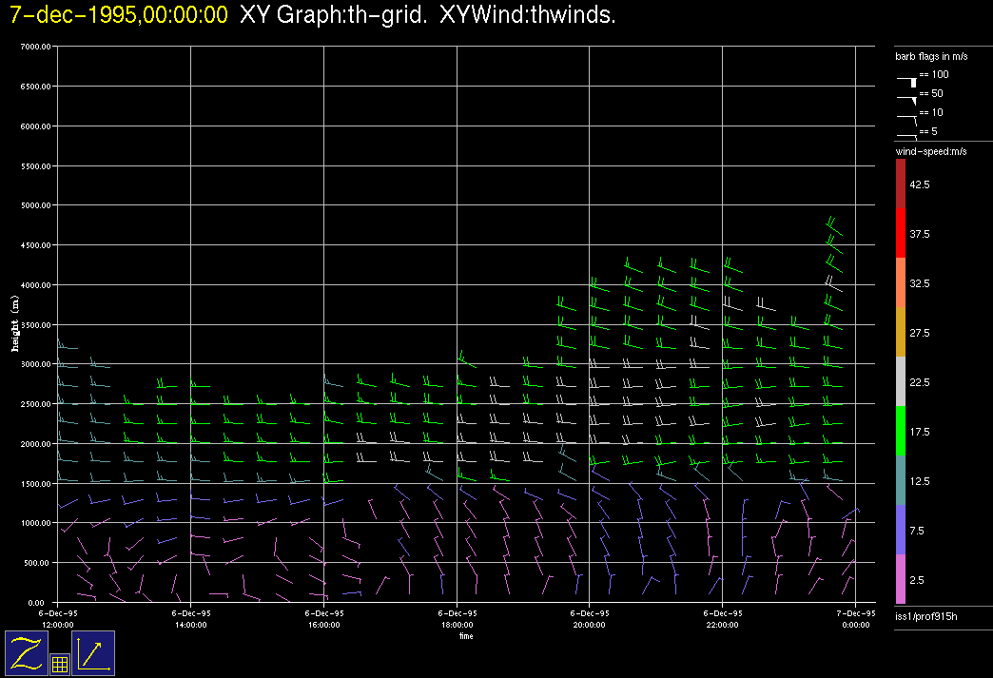The image size is (993, 678).
Task: Open the small grid icon
Action: [x=59, y=665]
